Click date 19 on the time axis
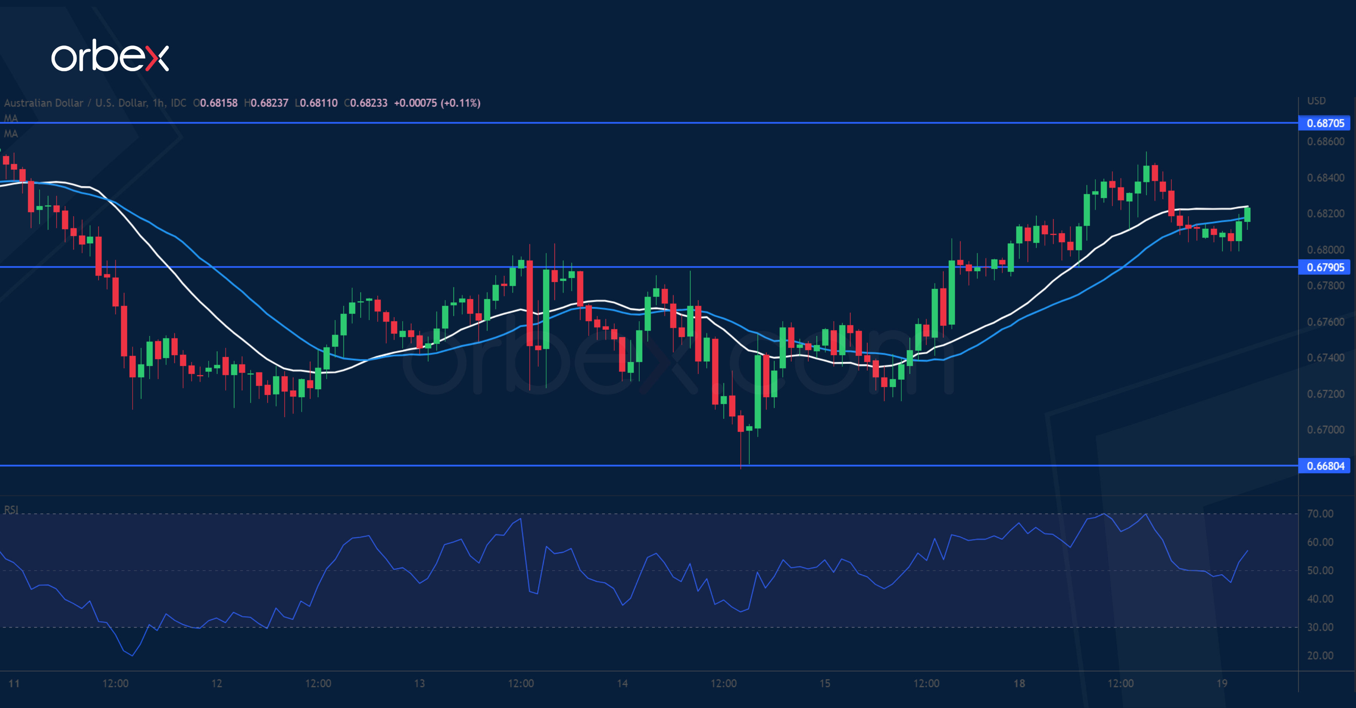 1222,683
